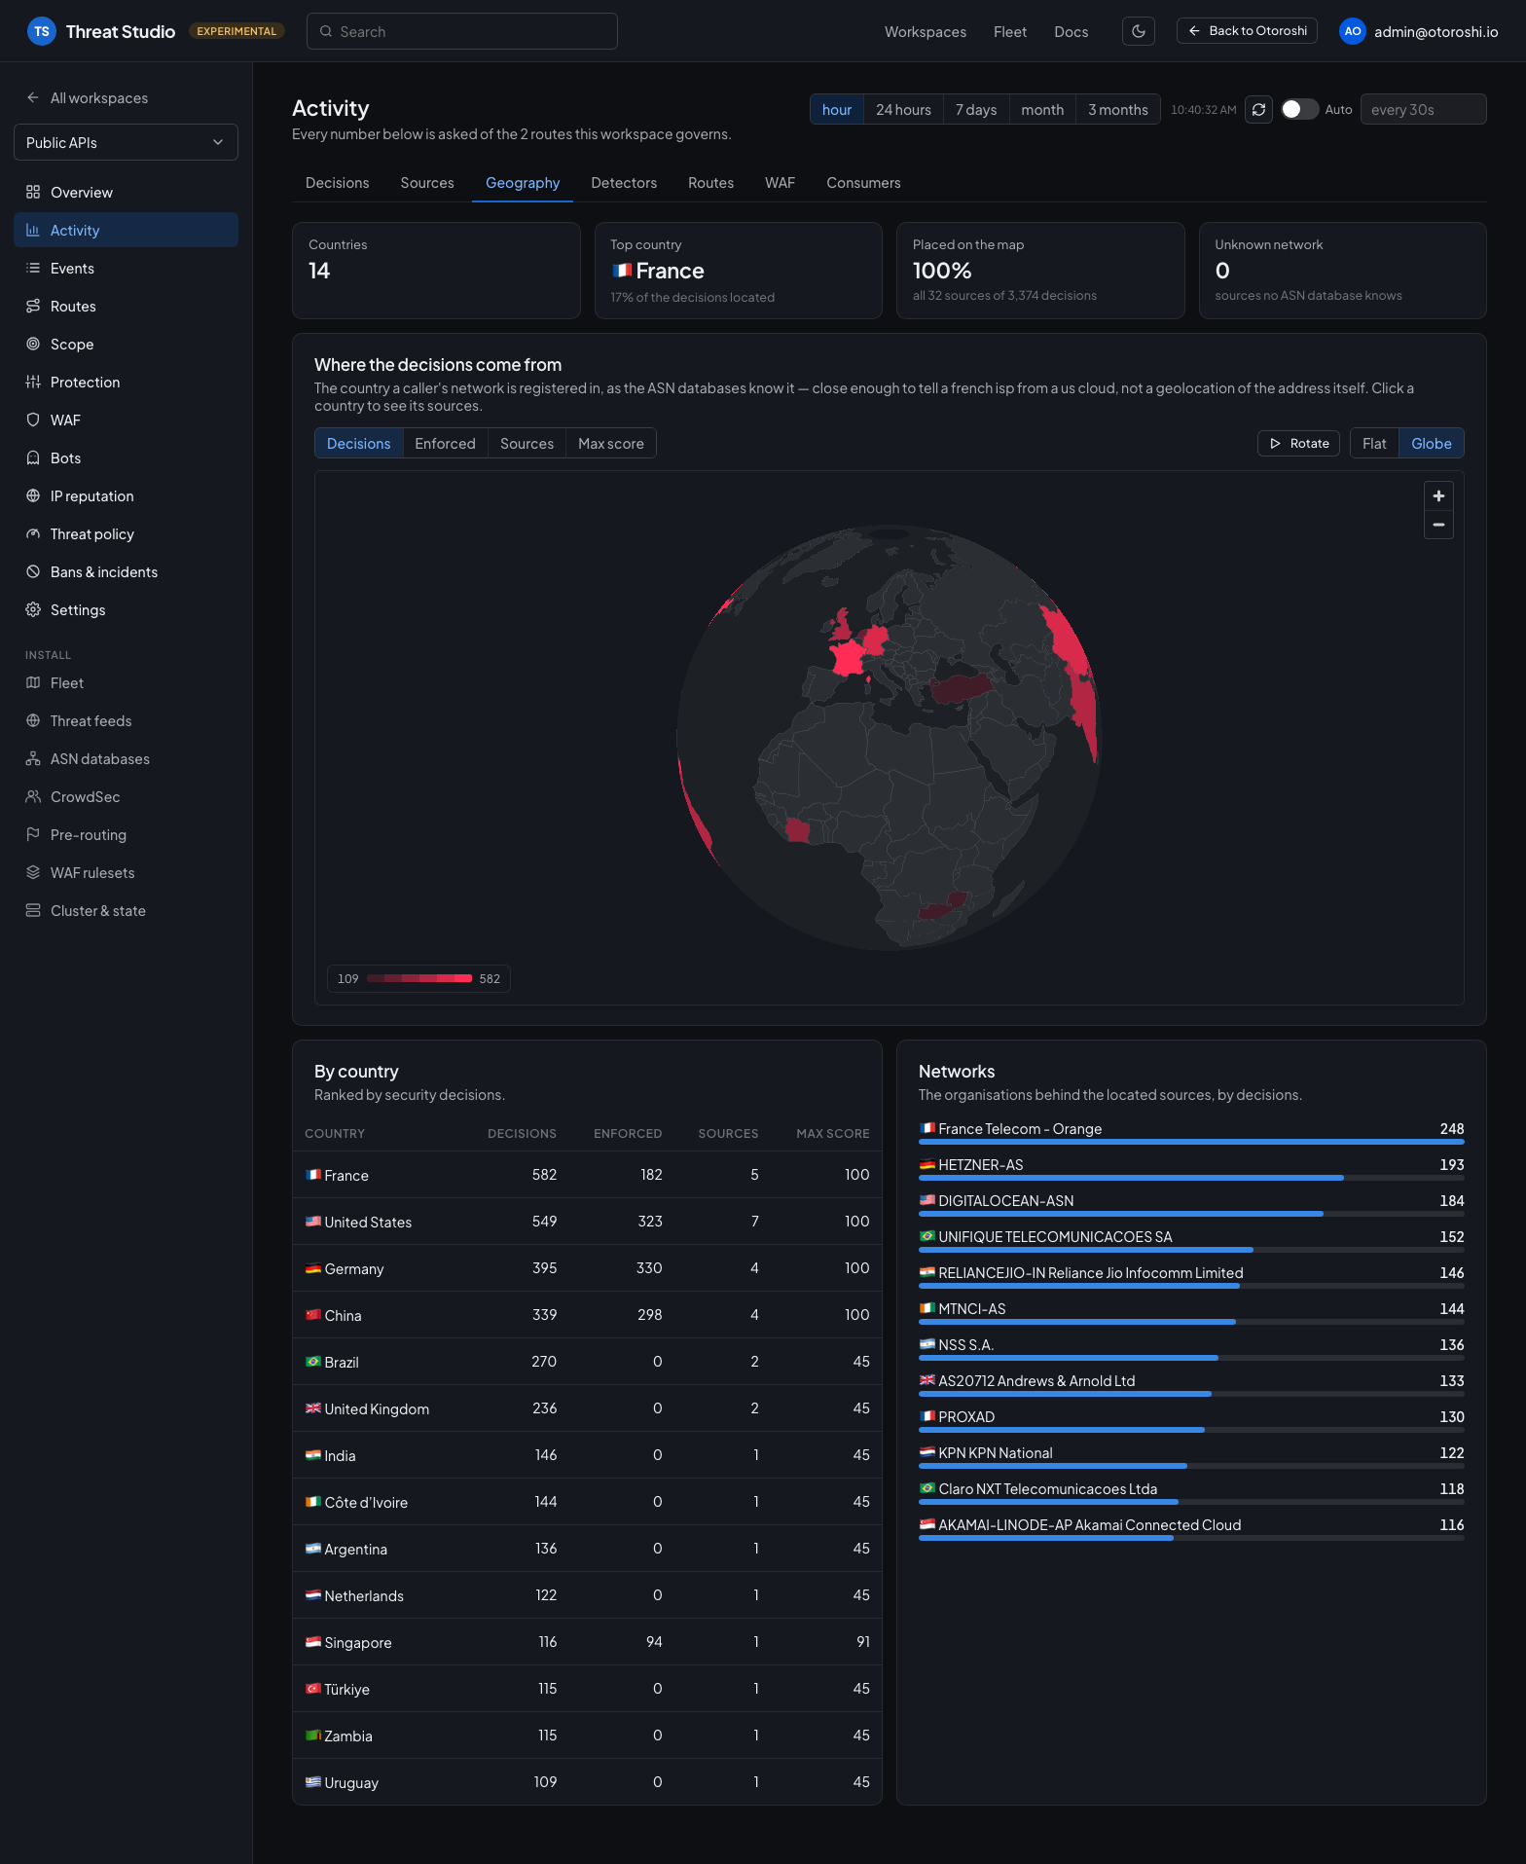The width and height of the screenshot is (1526, 1864).
Task: Click the CrowdSec users icon
Action: [x=33, y=797]
